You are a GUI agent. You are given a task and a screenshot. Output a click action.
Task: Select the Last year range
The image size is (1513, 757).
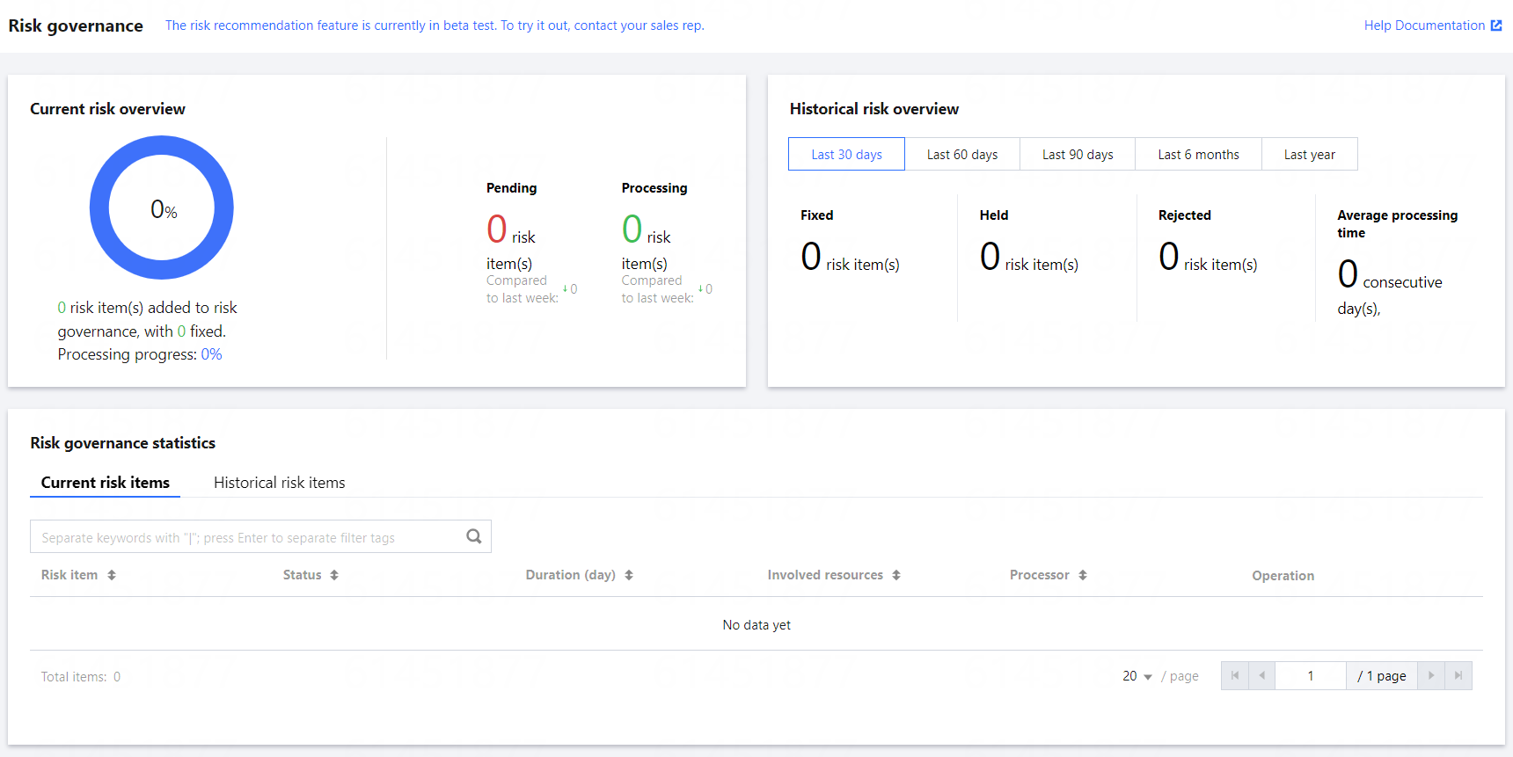(1310, 154)
